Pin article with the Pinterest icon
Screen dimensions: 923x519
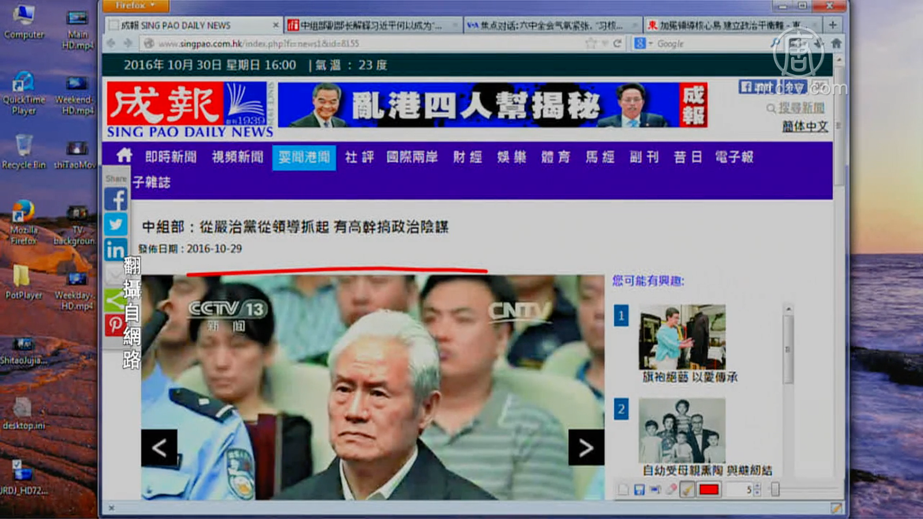point(115,325)
